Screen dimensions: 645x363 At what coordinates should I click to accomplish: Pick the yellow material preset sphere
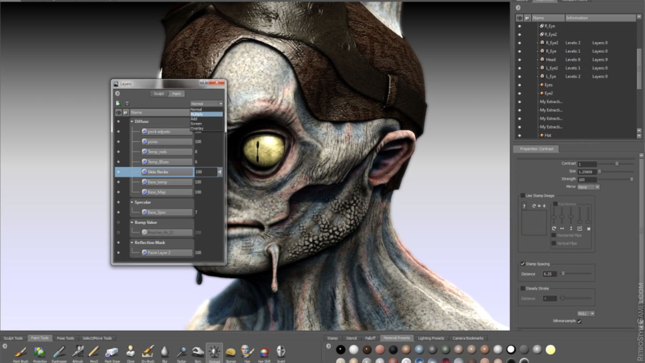tap(550, 350)
